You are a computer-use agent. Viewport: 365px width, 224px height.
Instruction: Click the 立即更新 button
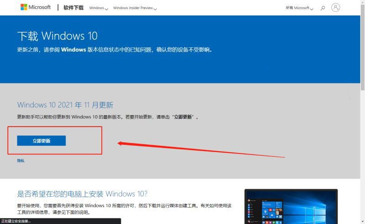(x=42, y=141)
